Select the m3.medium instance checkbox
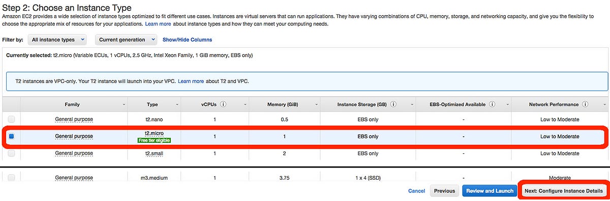Screen dimensions: 610x201 pos(11,178)
